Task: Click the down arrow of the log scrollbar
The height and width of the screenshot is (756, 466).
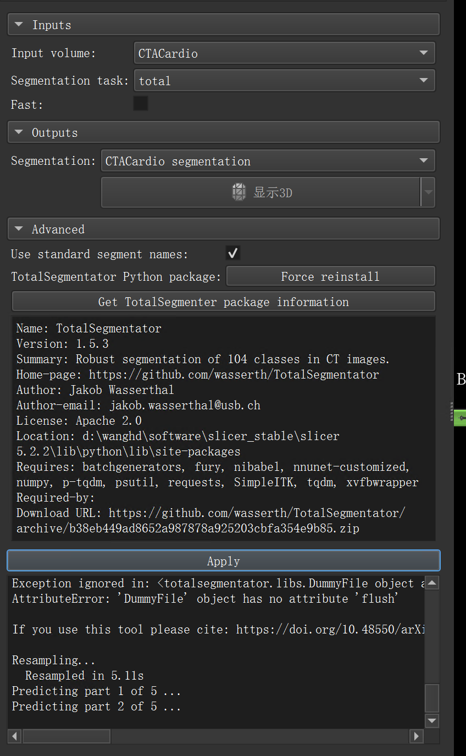Action: (x=431, y=721)
